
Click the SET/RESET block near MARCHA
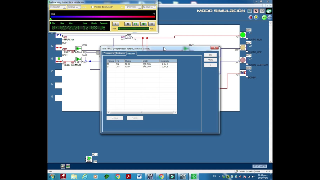(x=129, y=37)
